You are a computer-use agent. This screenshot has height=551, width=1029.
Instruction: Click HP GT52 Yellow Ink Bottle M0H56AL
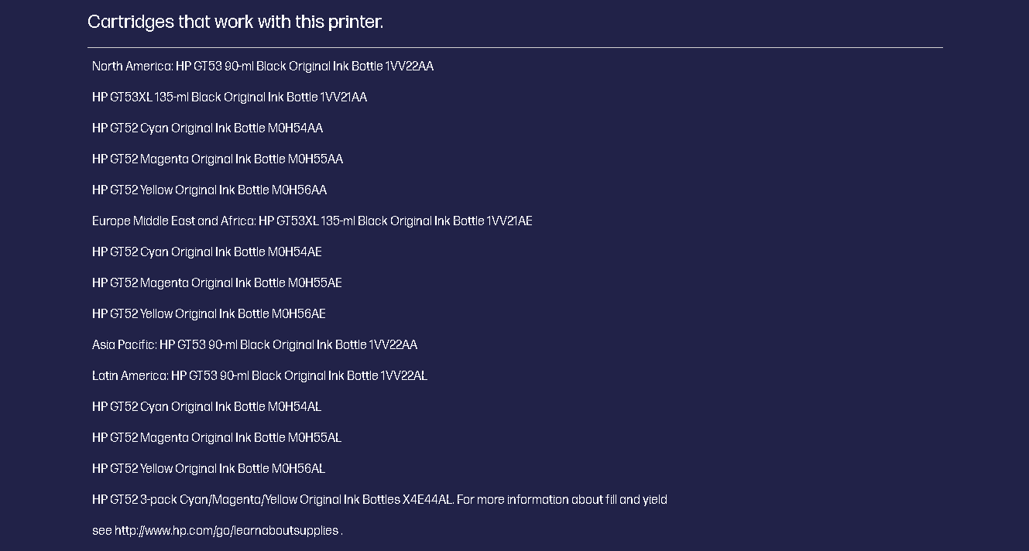[x=208, y=469]
